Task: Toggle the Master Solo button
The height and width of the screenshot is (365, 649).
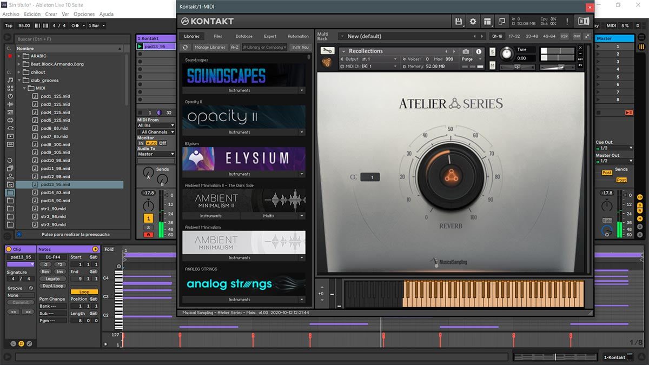Action: tap(607, 220)
